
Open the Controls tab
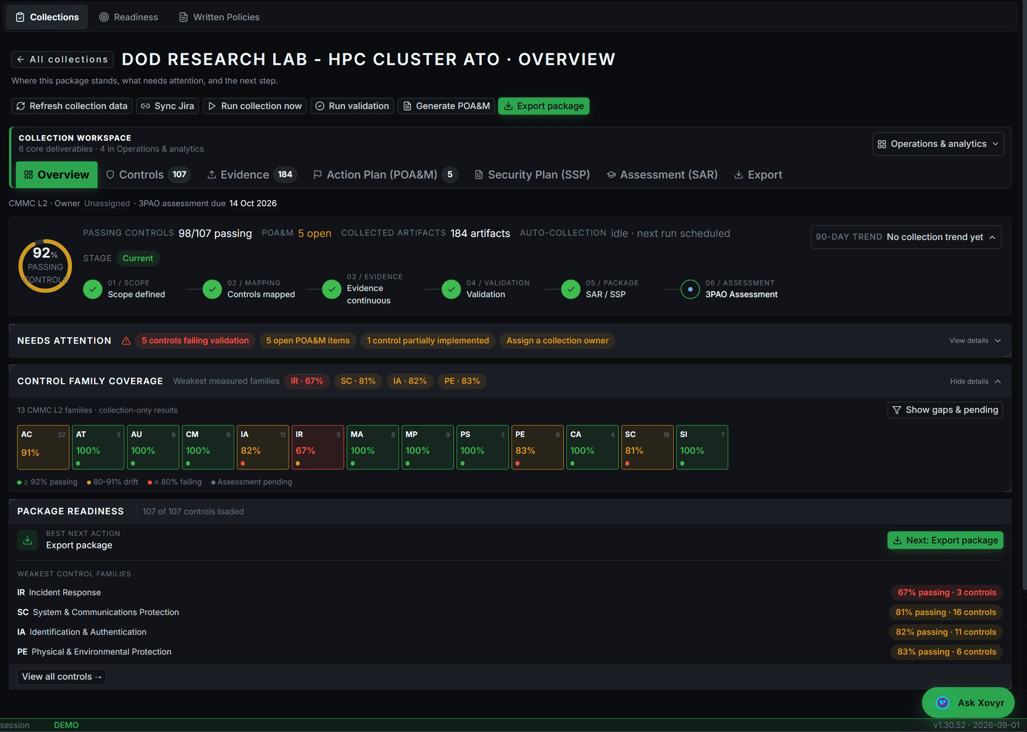coord(148,174)
